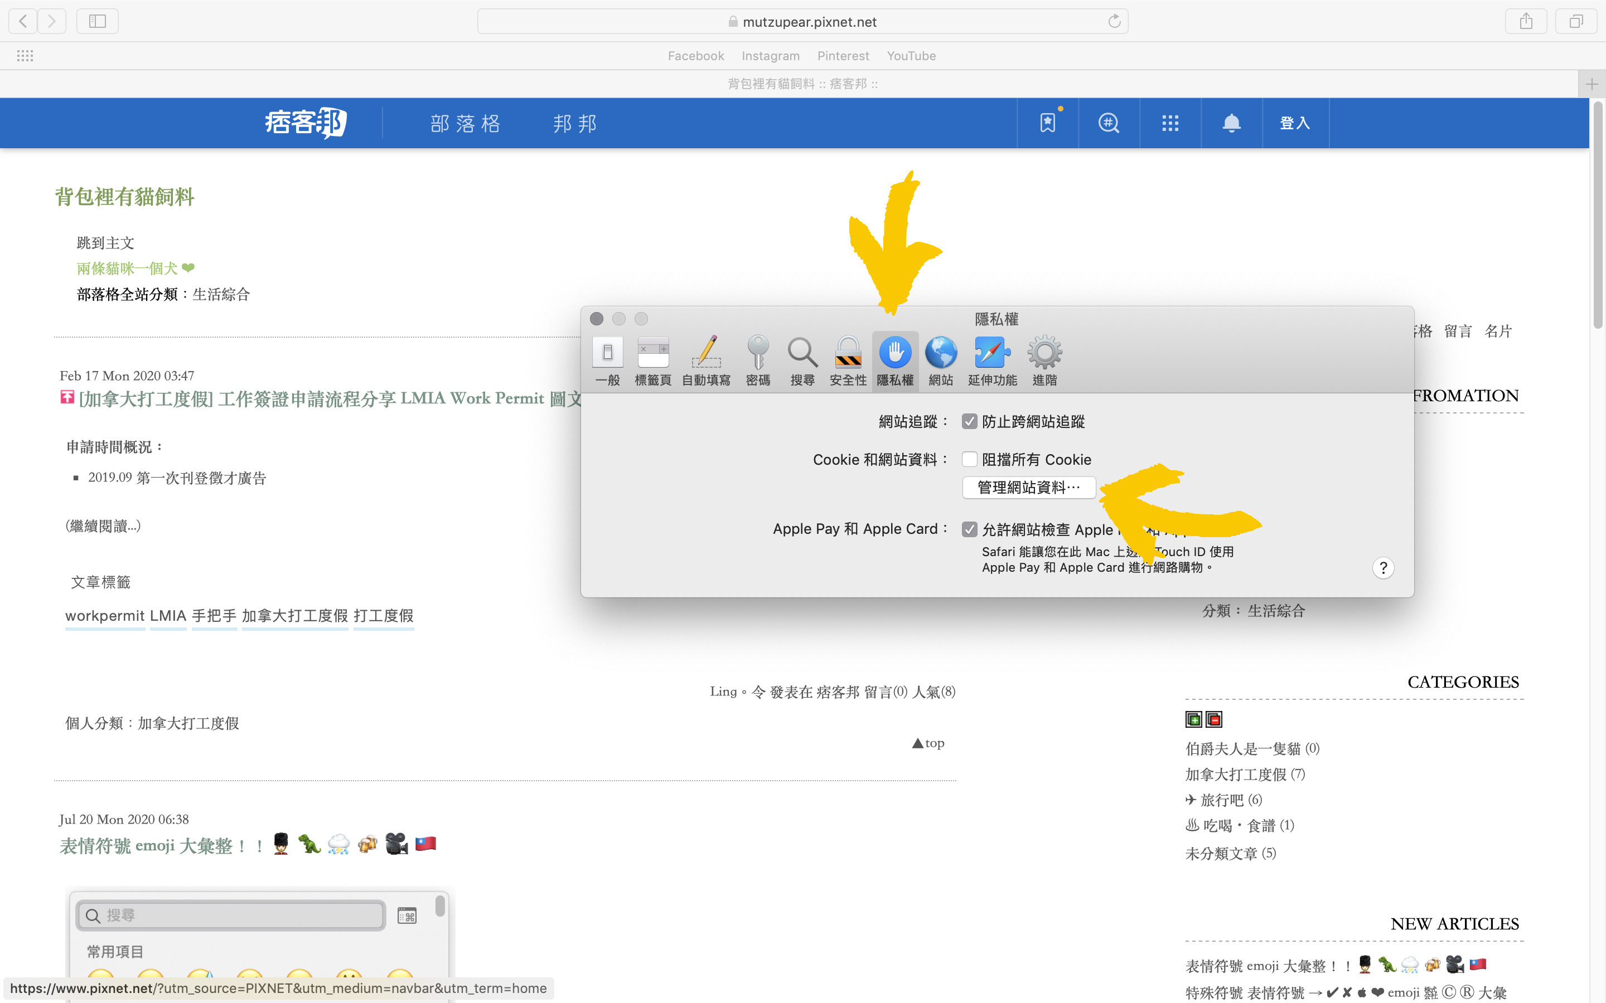This screenshot has width=1606, height=1003.
Task: Open Instagram favorite link
Action: tap(771, 56)
